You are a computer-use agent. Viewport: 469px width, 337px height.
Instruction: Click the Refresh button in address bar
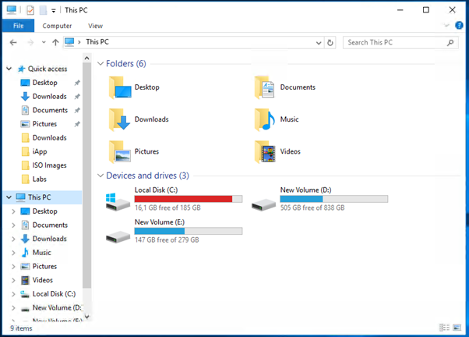click(331, 43)
